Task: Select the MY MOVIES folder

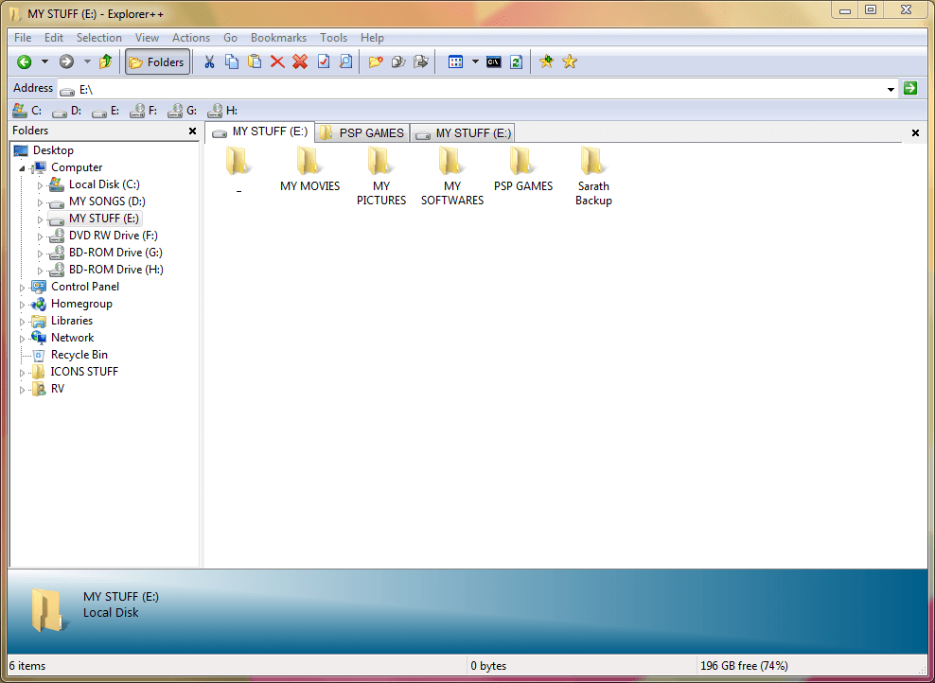Action: point(309,169)
